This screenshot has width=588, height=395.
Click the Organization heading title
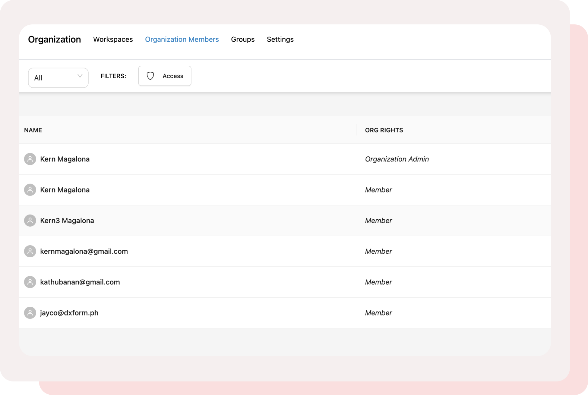(x=54, y=39)
